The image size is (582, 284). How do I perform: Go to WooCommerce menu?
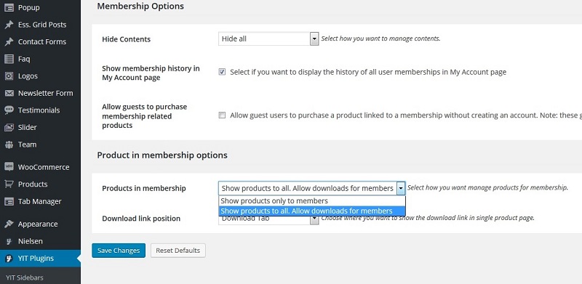[x=44, y=167]
